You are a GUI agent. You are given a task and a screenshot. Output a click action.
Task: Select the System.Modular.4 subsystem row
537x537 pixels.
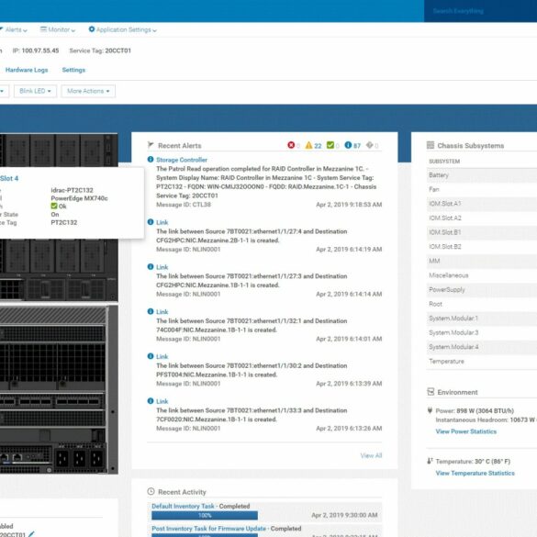click(x=482, y=347)
